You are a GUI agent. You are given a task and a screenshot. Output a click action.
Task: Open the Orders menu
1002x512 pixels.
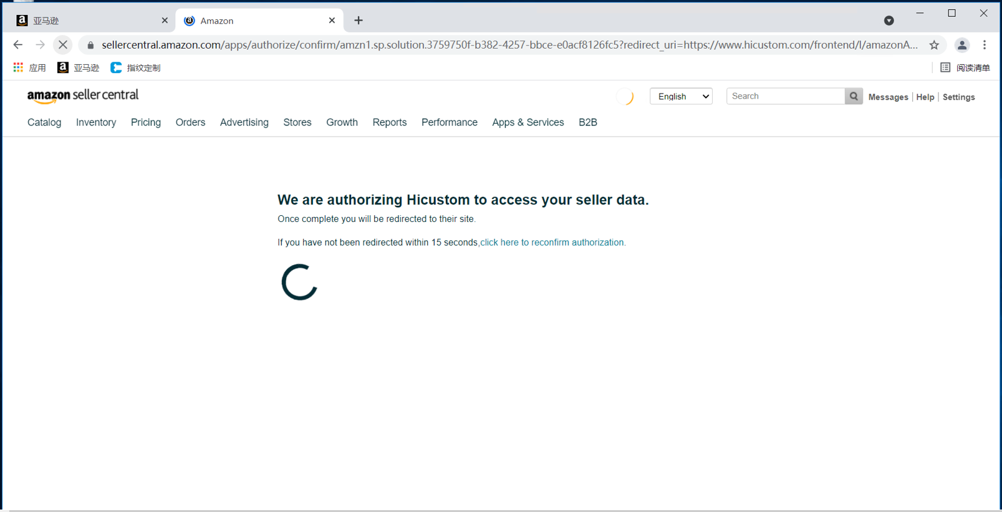click(190, 122)
